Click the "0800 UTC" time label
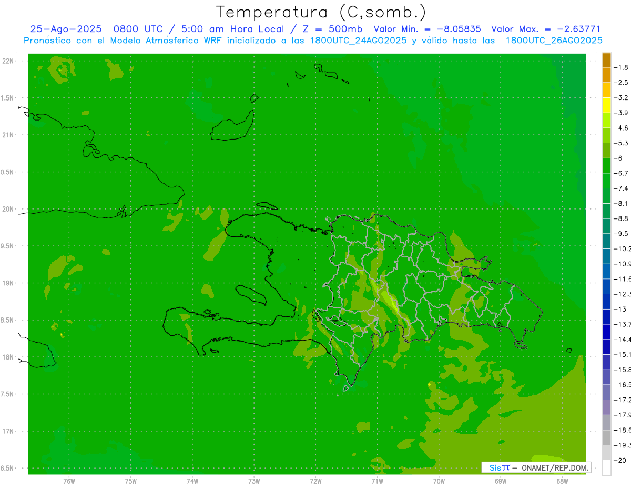Screen dimensions: 631x488 point(139,29)
